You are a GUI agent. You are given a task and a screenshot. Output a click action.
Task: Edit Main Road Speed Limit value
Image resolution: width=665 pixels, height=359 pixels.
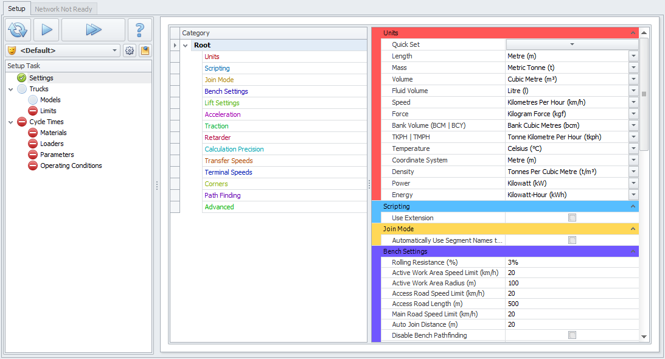pos(572,314)
